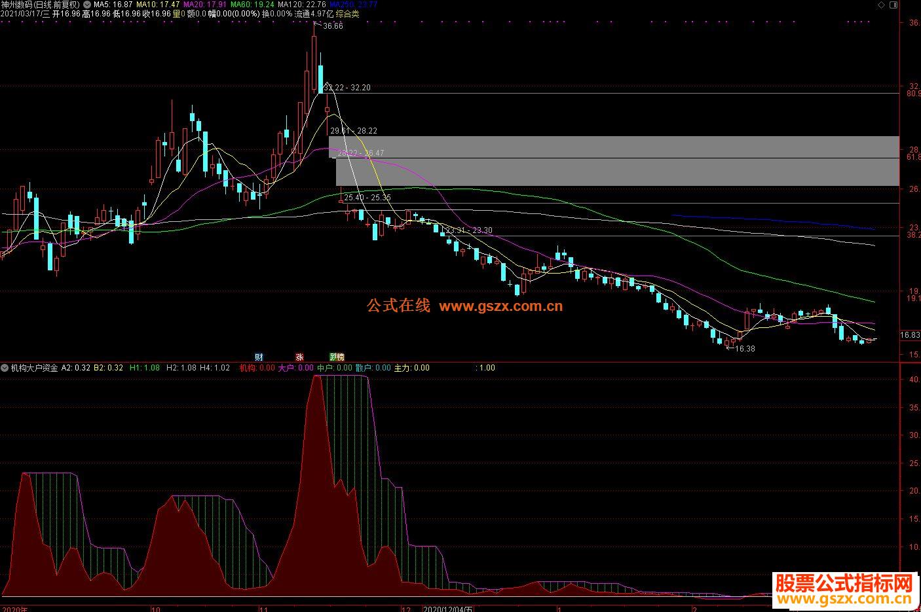Viewport: 921px width, 612px height.
Task: Click the 机构: 0.00 indicator value
Action: [x=257, y=368]
